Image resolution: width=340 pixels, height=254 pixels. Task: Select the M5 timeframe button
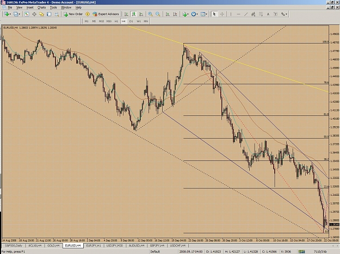[x=94, y=21]
